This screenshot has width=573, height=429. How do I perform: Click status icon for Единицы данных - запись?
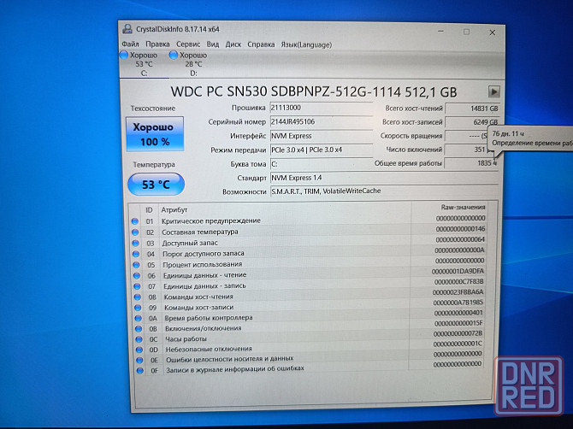pos(137,286)
